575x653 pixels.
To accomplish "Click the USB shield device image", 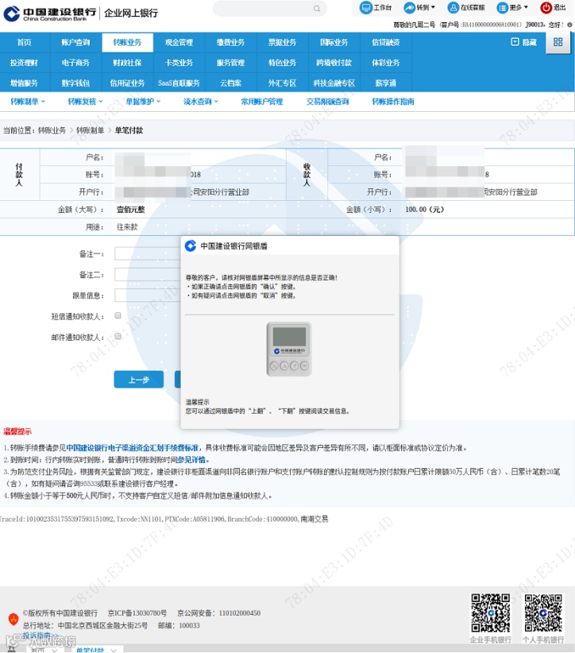I will (289, 349).
